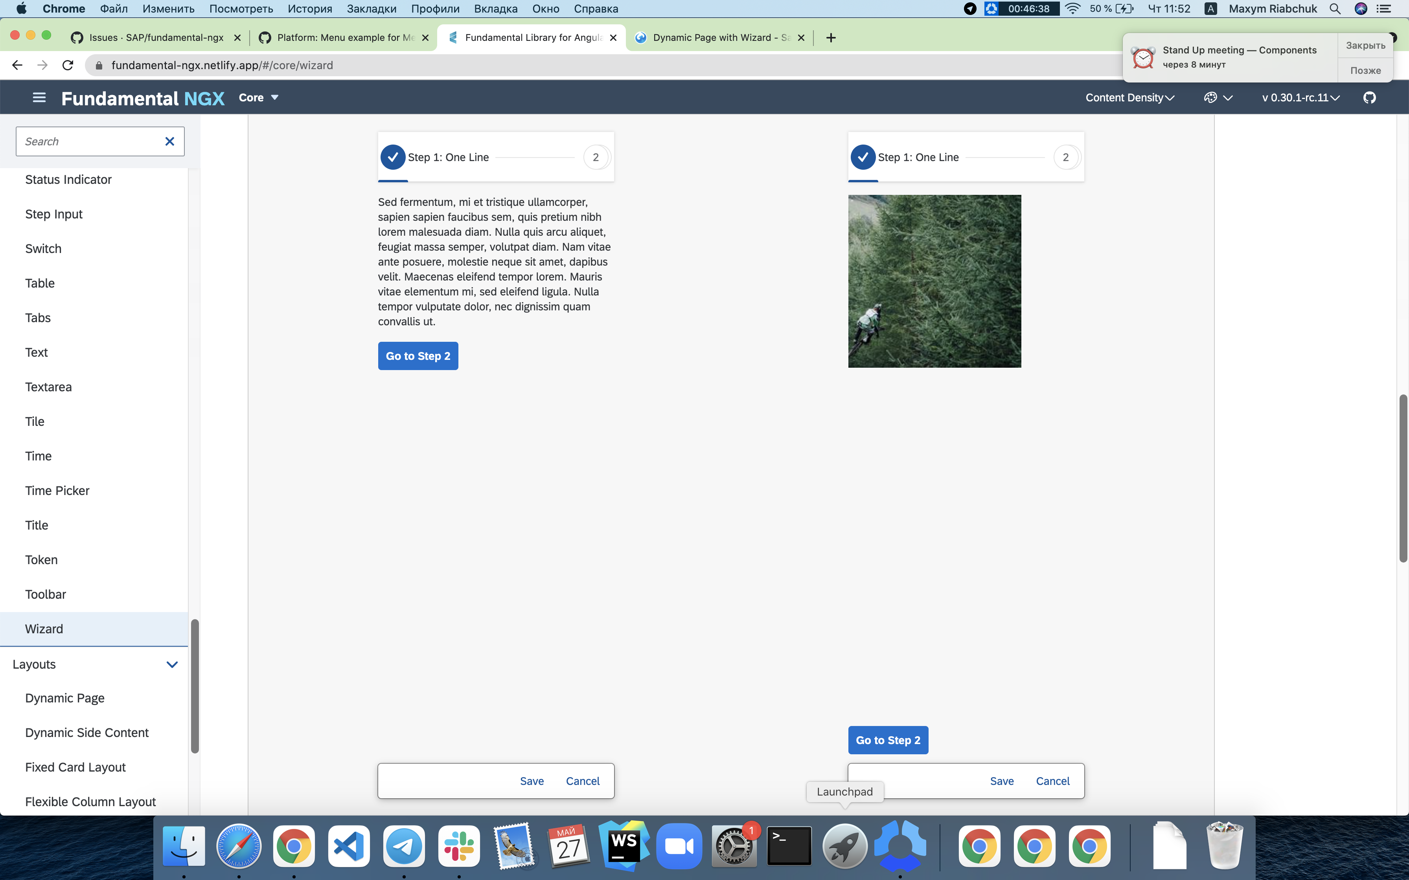The image size is (1409, 880).
Task: Reload the page in Chrome
Action: point(68,65)
